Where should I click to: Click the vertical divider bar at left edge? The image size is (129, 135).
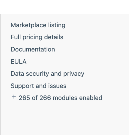pos(0,74)
